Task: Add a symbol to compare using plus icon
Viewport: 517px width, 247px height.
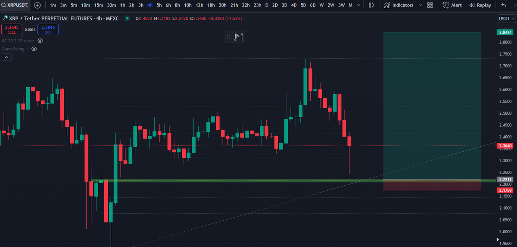Action: [37, 5]
